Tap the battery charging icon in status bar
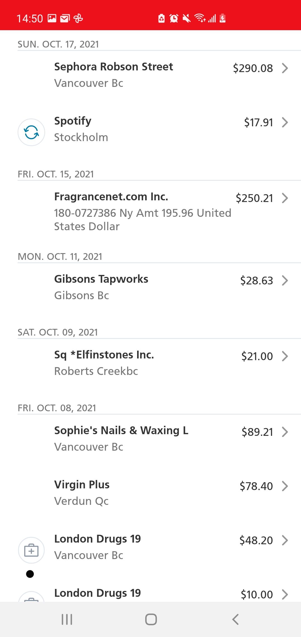 [222, 18]
